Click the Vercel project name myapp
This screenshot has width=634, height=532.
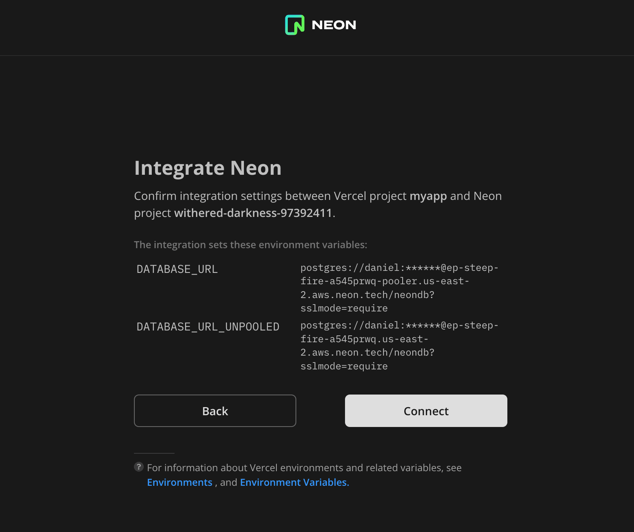tap(428, 196)
